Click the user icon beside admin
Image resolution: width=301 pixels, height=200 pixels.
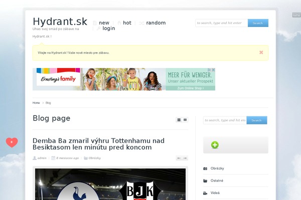tap(35, 158)
